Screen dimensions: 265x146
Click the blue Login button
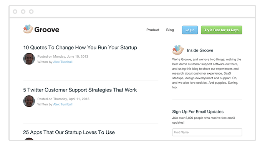tap(190, 30)
